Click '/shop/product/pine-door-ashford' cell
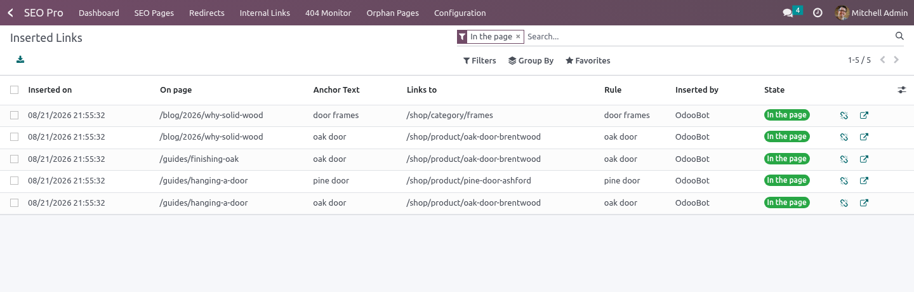The height and width of the screenshot is (292, 914). coord(469,181)
